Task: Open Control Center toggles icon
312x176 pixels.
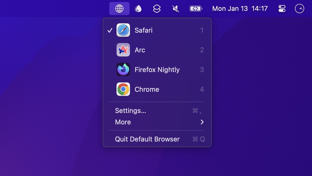Action: (282, 9)
